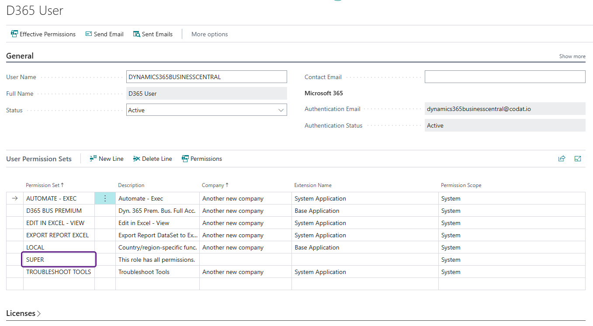Screen dimensions: 593x326
Task: Click the Contact Email input field
Action: click(x=504, y=76)
